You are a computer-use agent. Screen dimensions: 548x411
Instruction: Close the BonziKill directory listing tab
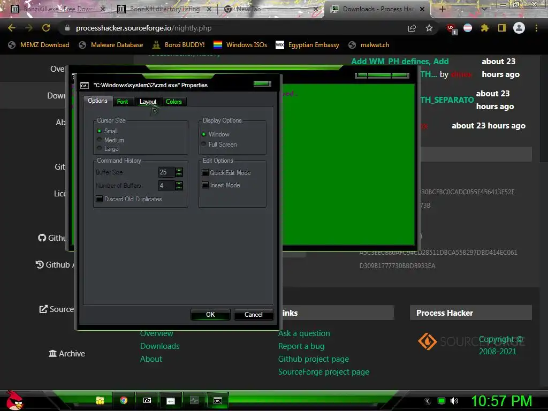209,9
